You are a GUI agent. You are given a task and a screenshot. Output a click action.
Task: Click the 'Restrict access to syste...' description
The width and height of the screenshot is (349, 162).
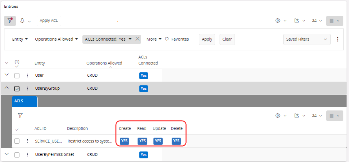90,141
